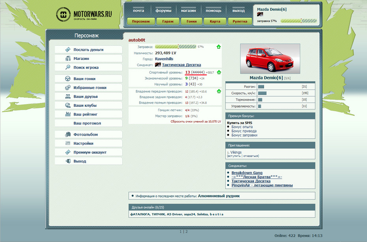Click friend name sopa24
Screen dimensions: 367x242
(189, 214)
